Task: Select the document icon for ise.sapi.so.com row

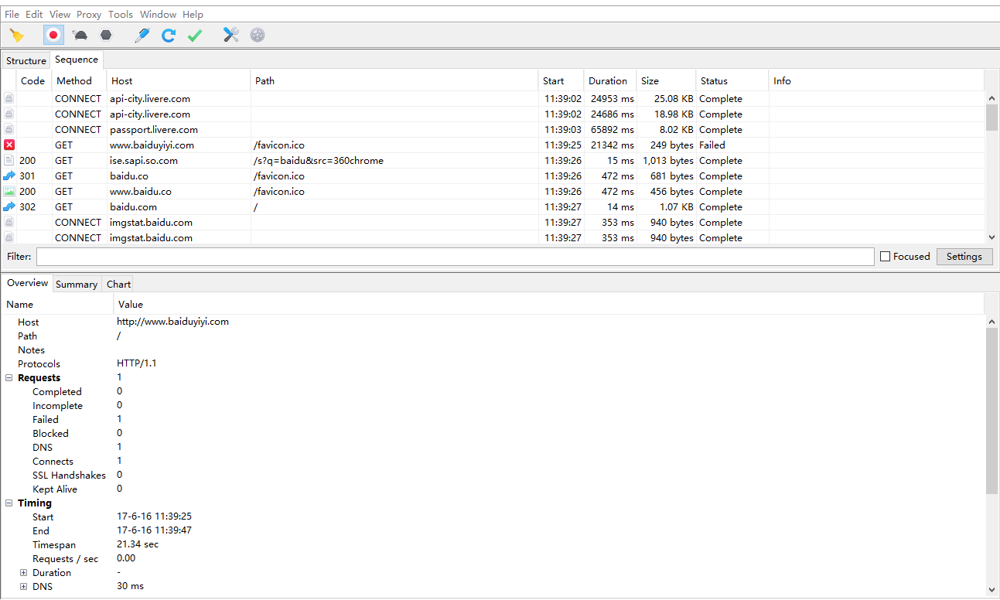Action: tap(9, 160)
